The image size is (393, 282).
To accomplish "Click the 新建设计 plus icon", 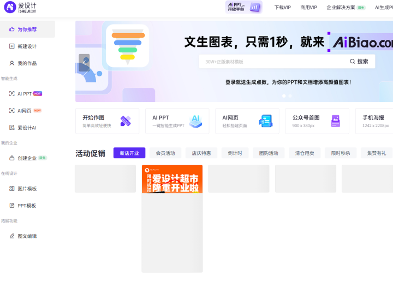I will coord(12,46).
